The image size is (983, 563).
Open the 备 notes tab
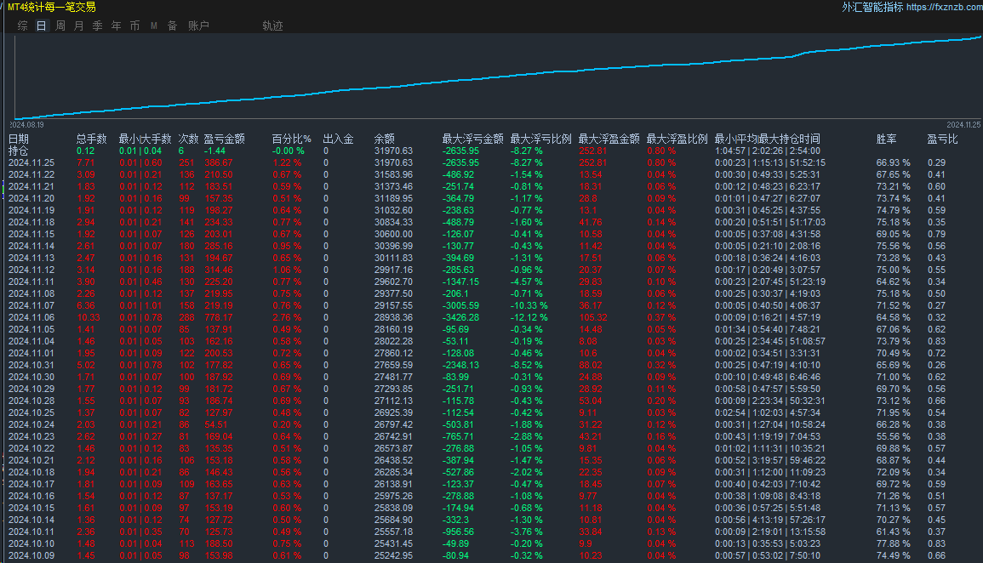point(173,26)
